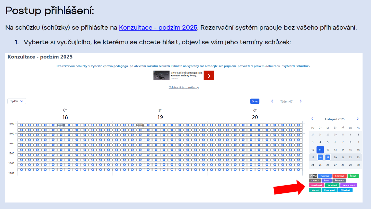Open the Konzultace - podzim 2025 link

point(158,28)
